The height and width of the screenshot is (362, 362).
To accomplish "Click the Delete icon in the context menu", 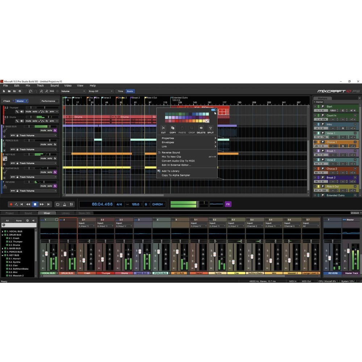I will [x=201, y=128].
